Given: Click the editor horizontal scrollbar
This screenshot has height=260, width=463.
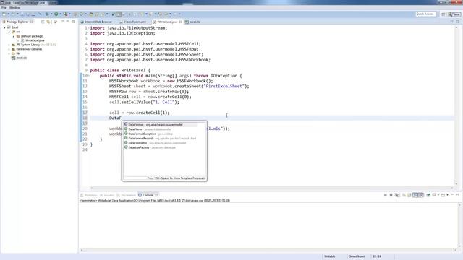Looking at the screenshot, I should coord(272,188).
